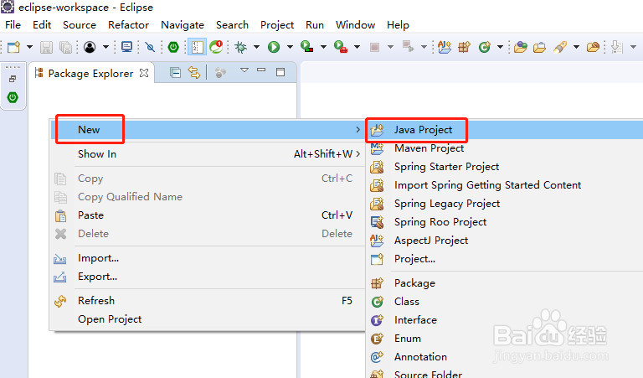Screen dimensions: 643x378
Task: Choose Export... from the context menu
Action: click(x=208, y=277)
